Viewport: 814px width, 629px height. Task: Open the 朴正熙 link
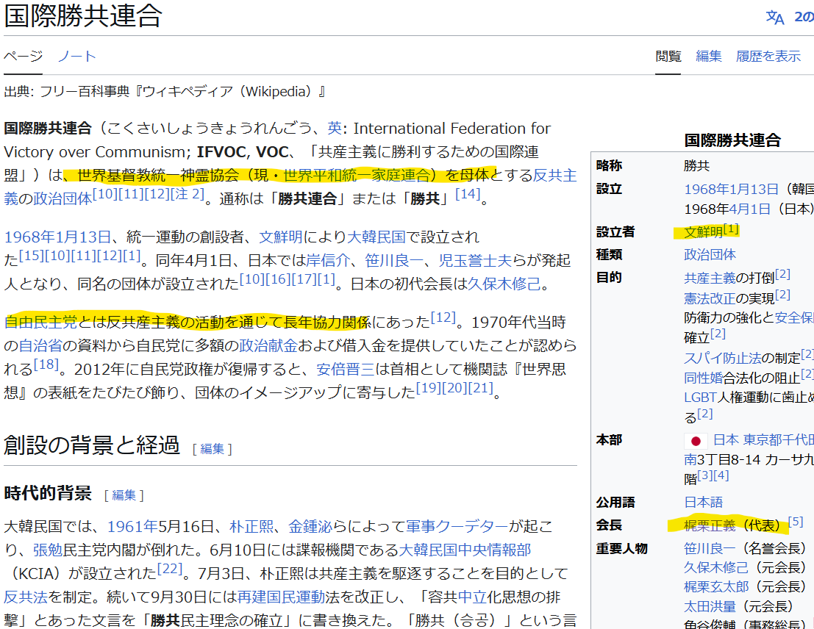(251, 527)
